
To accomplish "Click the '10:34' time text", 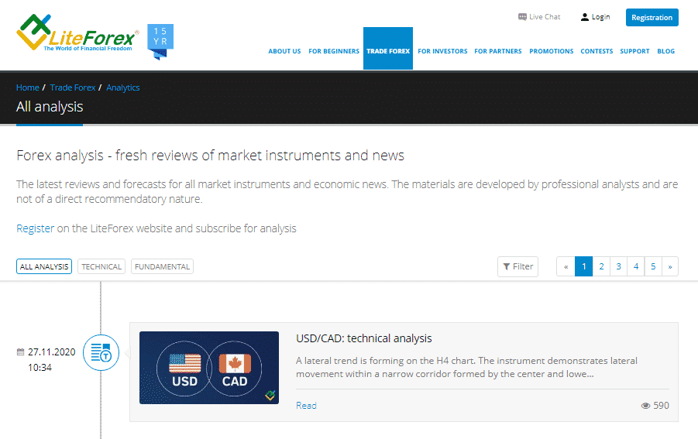I will (40, 368).
